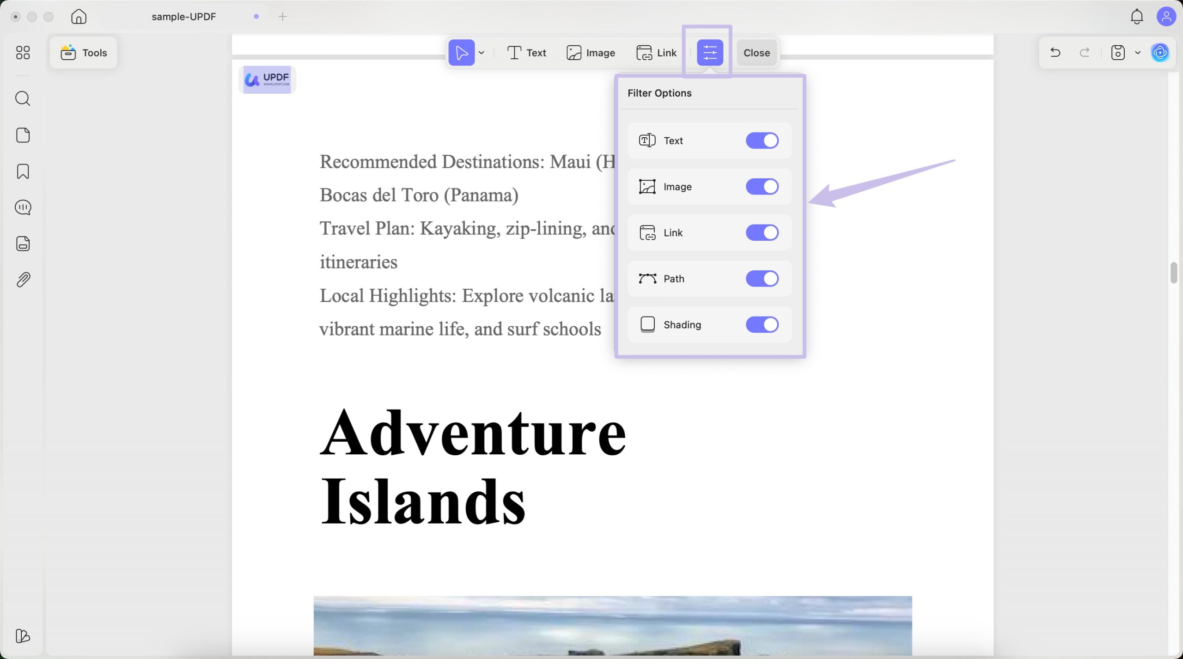Screen dimensions: 1183x659
Task: Open the Annotations/Comments sidebar panel
Action: pyautogui.click(x=23, y=207)
